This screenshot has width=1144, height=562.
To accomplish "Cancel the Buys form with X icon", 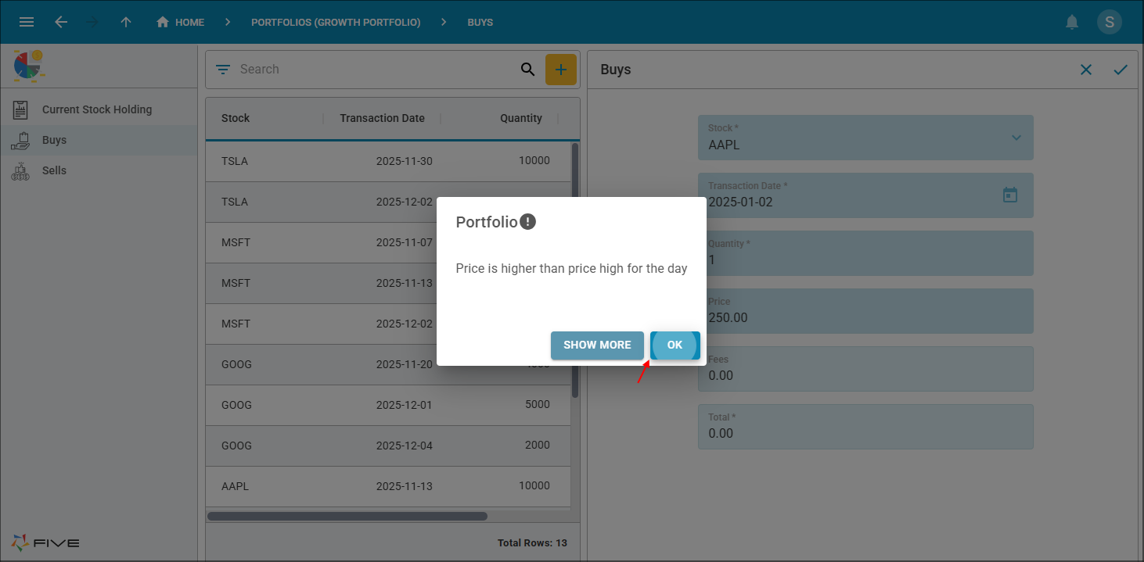I will tap(1086, 70).
